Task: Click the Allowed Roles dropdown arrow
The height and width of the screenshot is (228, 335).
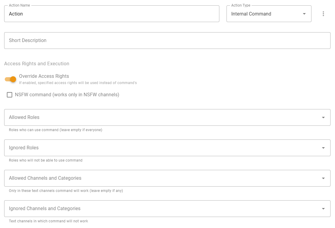Action: pyautogui.click(x=323, y=117)
